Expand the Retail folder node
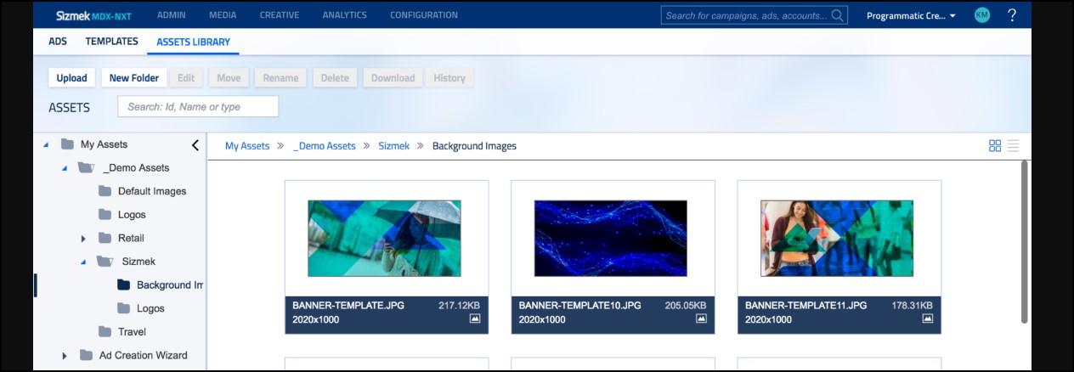The image size is (1074, 372). pyautogui.click(x=83, y=239)
